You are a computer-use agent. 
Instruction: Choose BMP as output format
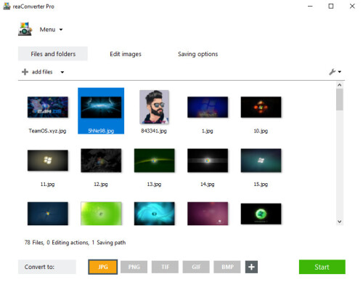pos(227,267)
